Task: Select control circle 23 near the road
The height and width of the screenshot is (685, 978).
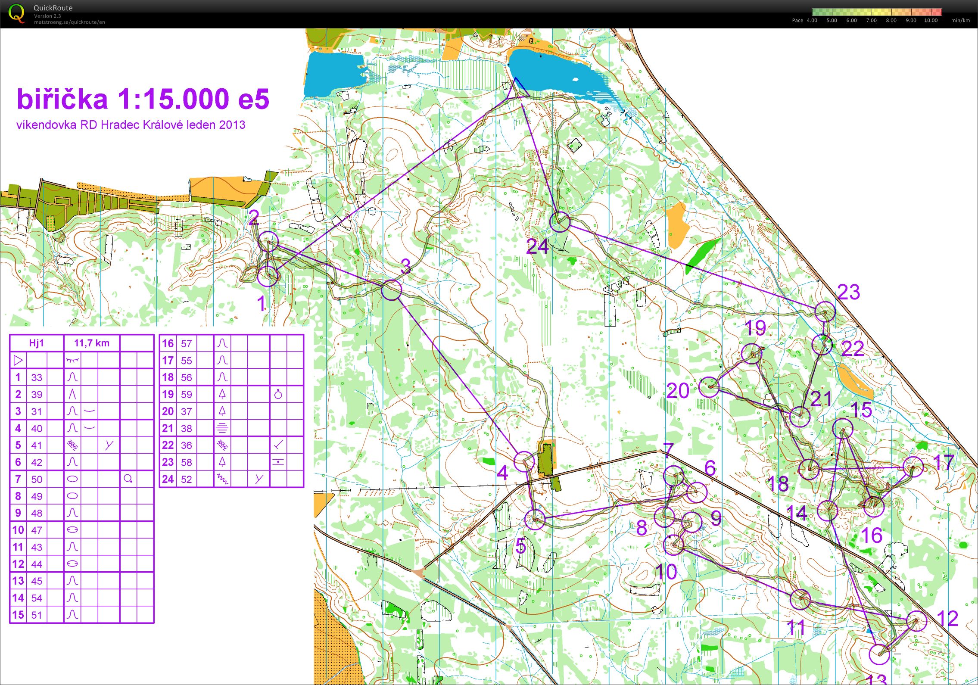Action: pyautogui.click(x=825, y=311)
